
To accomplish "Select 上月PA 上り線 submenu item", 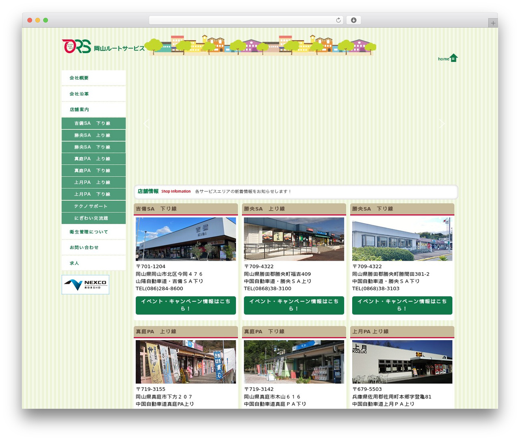I will (93, 182).
